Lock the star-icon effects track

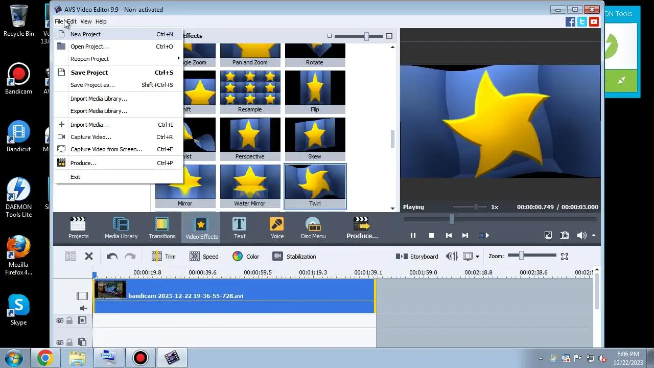point(69,320)
